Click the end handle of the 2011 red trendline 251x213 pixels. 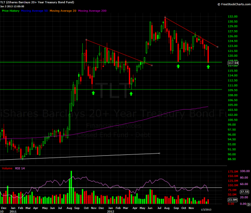152,65
